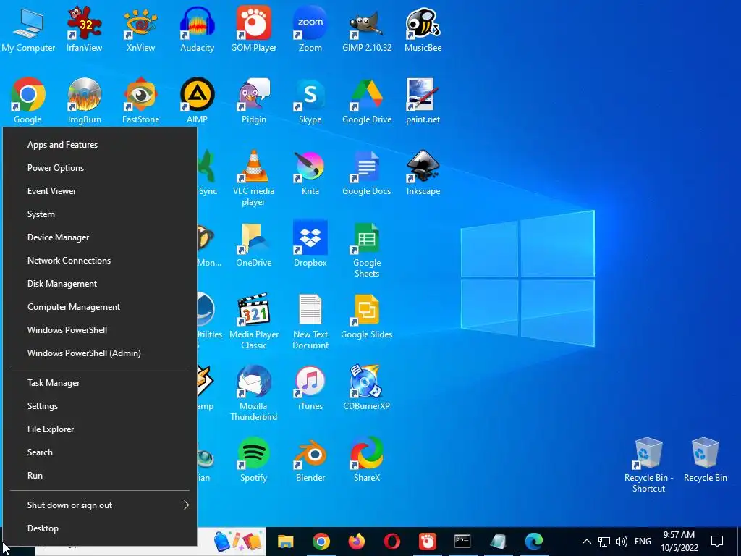Click the Inkscape desktop icon
741x556 pixels.
coord(423,172)
